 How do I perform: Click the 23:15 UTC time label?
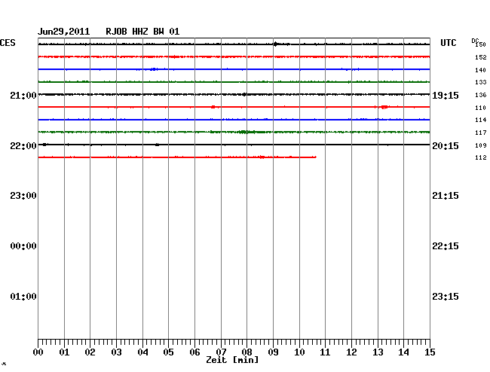point(446,296)
